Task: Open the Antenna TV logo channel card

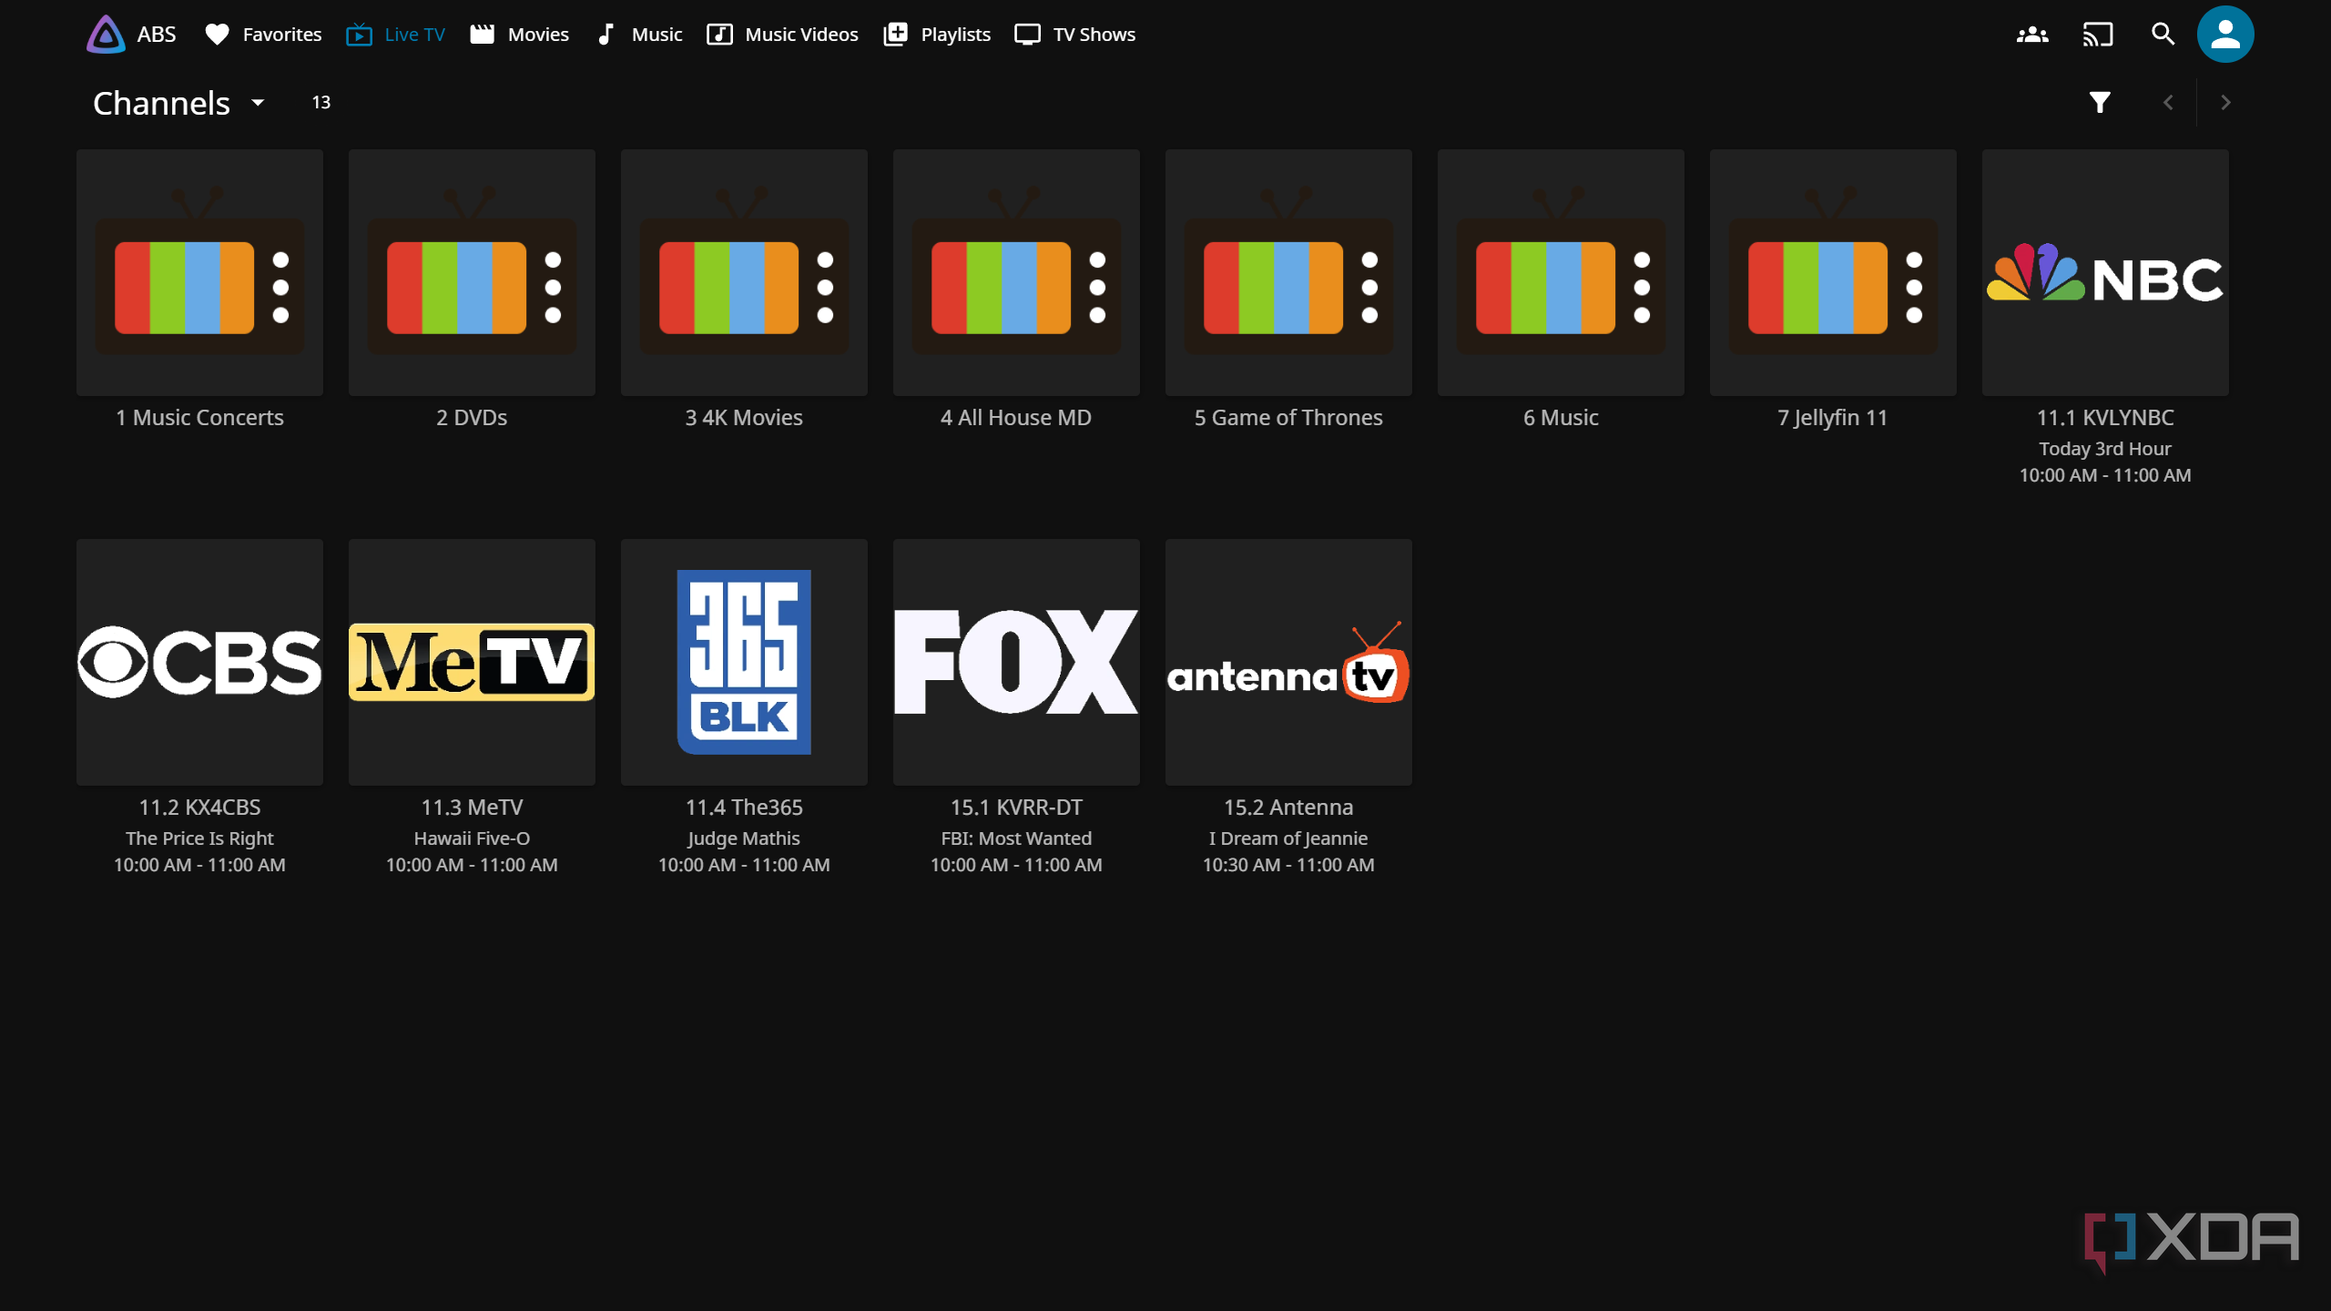Action: 1288,662
